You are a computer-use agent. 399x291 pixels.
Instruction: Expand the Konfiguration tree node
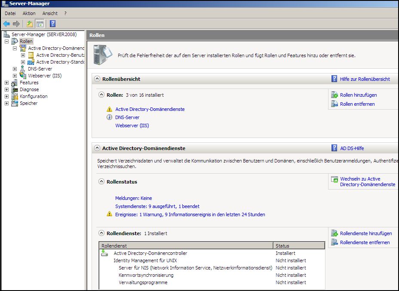(x=6, y=96)
